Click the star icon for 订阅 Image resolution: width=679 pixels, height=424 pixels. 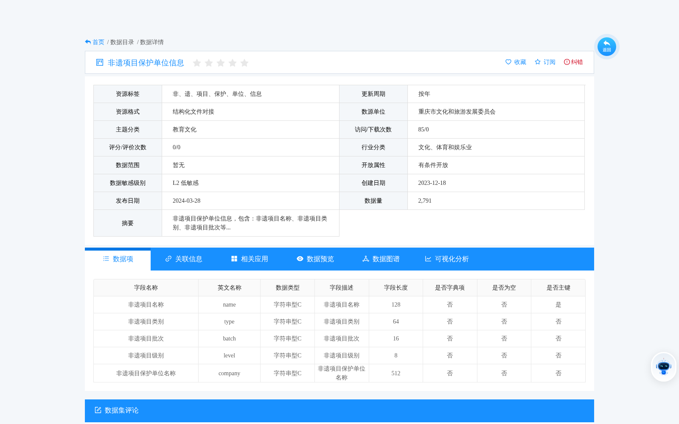[538, 62]
